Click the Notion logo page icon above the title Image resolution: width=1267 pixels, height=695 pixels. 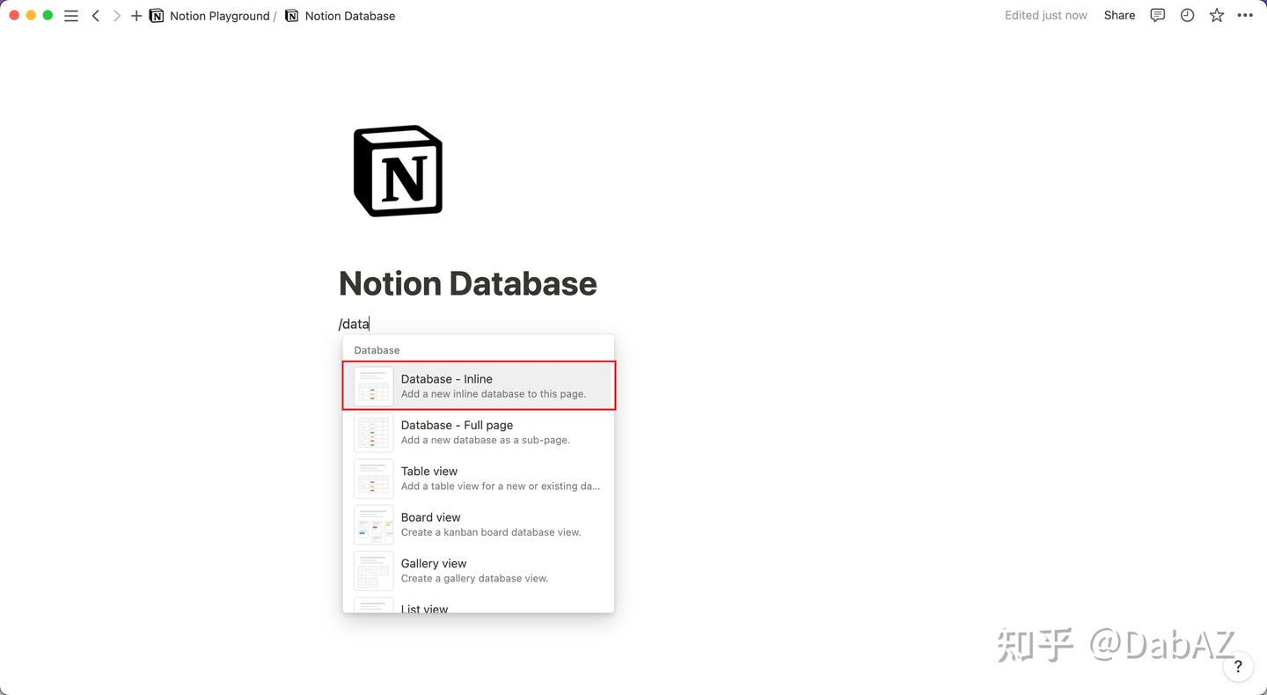(x=398, y=170)
